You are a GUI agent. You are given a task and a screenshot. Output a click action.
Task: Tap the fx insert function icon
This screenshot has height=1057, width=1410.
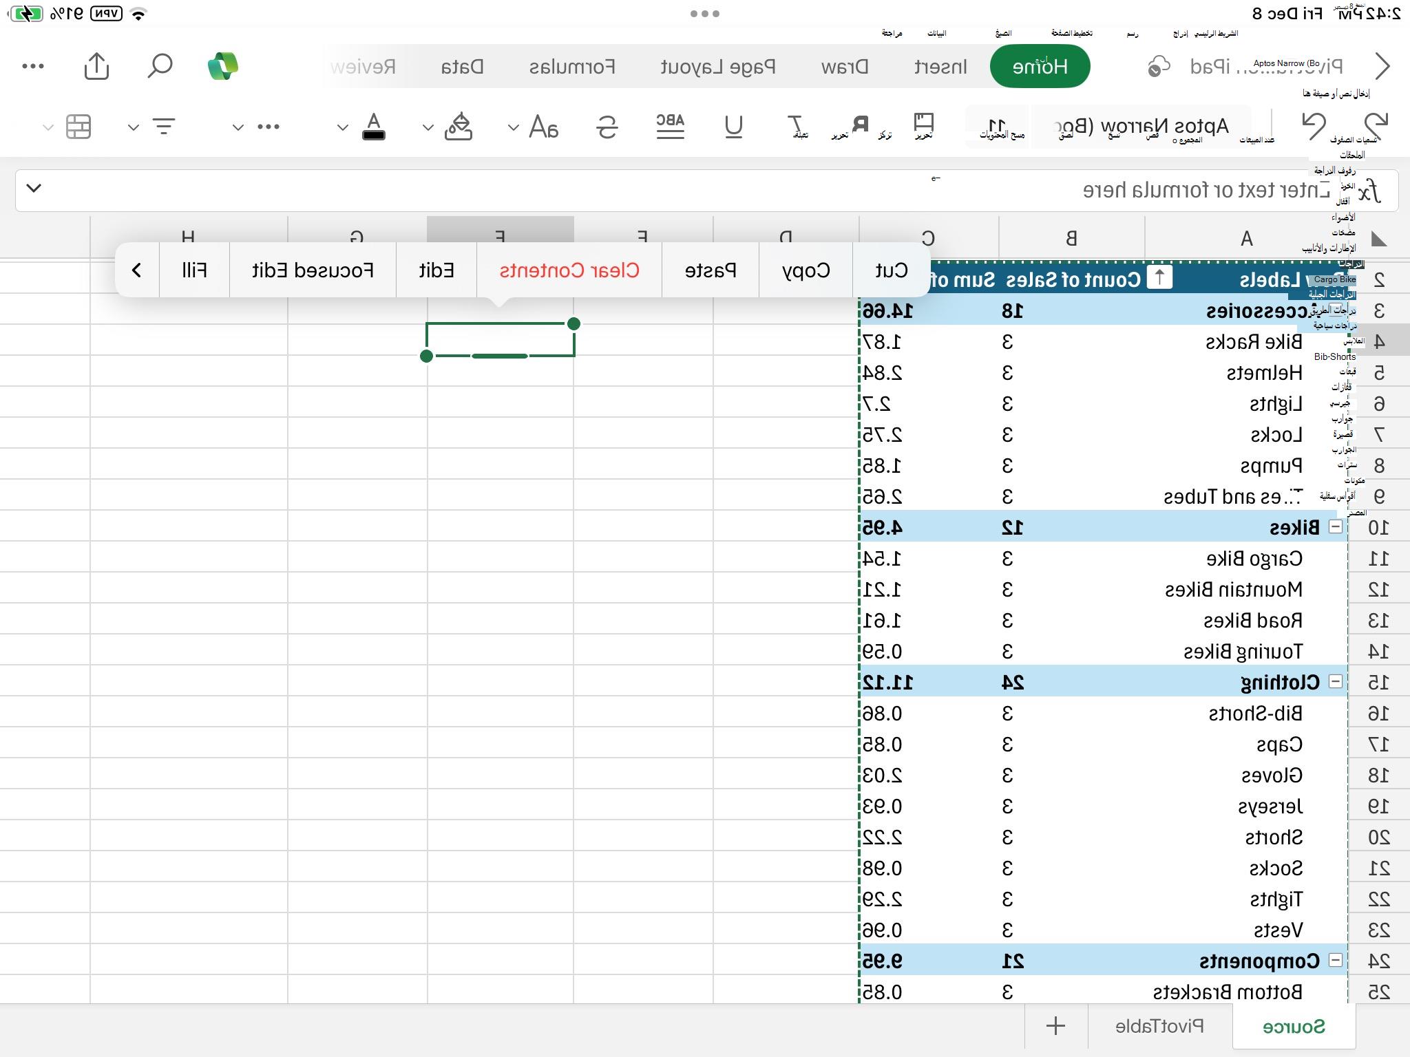tap(1369, 191)
